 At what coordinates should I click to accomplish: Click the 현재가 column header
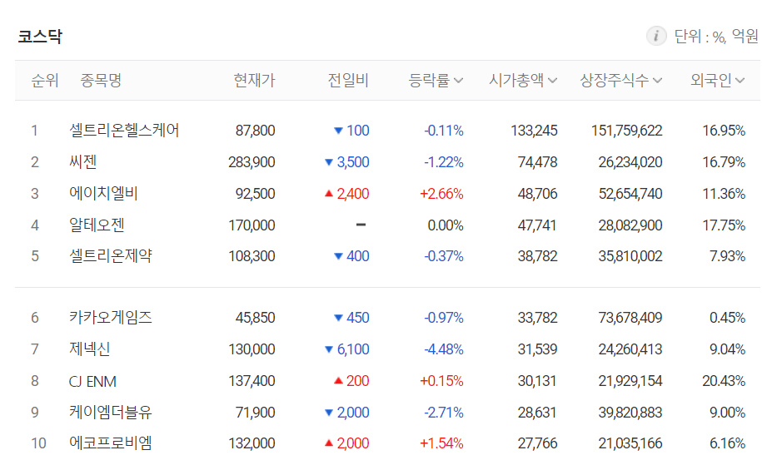click(254, 80)
